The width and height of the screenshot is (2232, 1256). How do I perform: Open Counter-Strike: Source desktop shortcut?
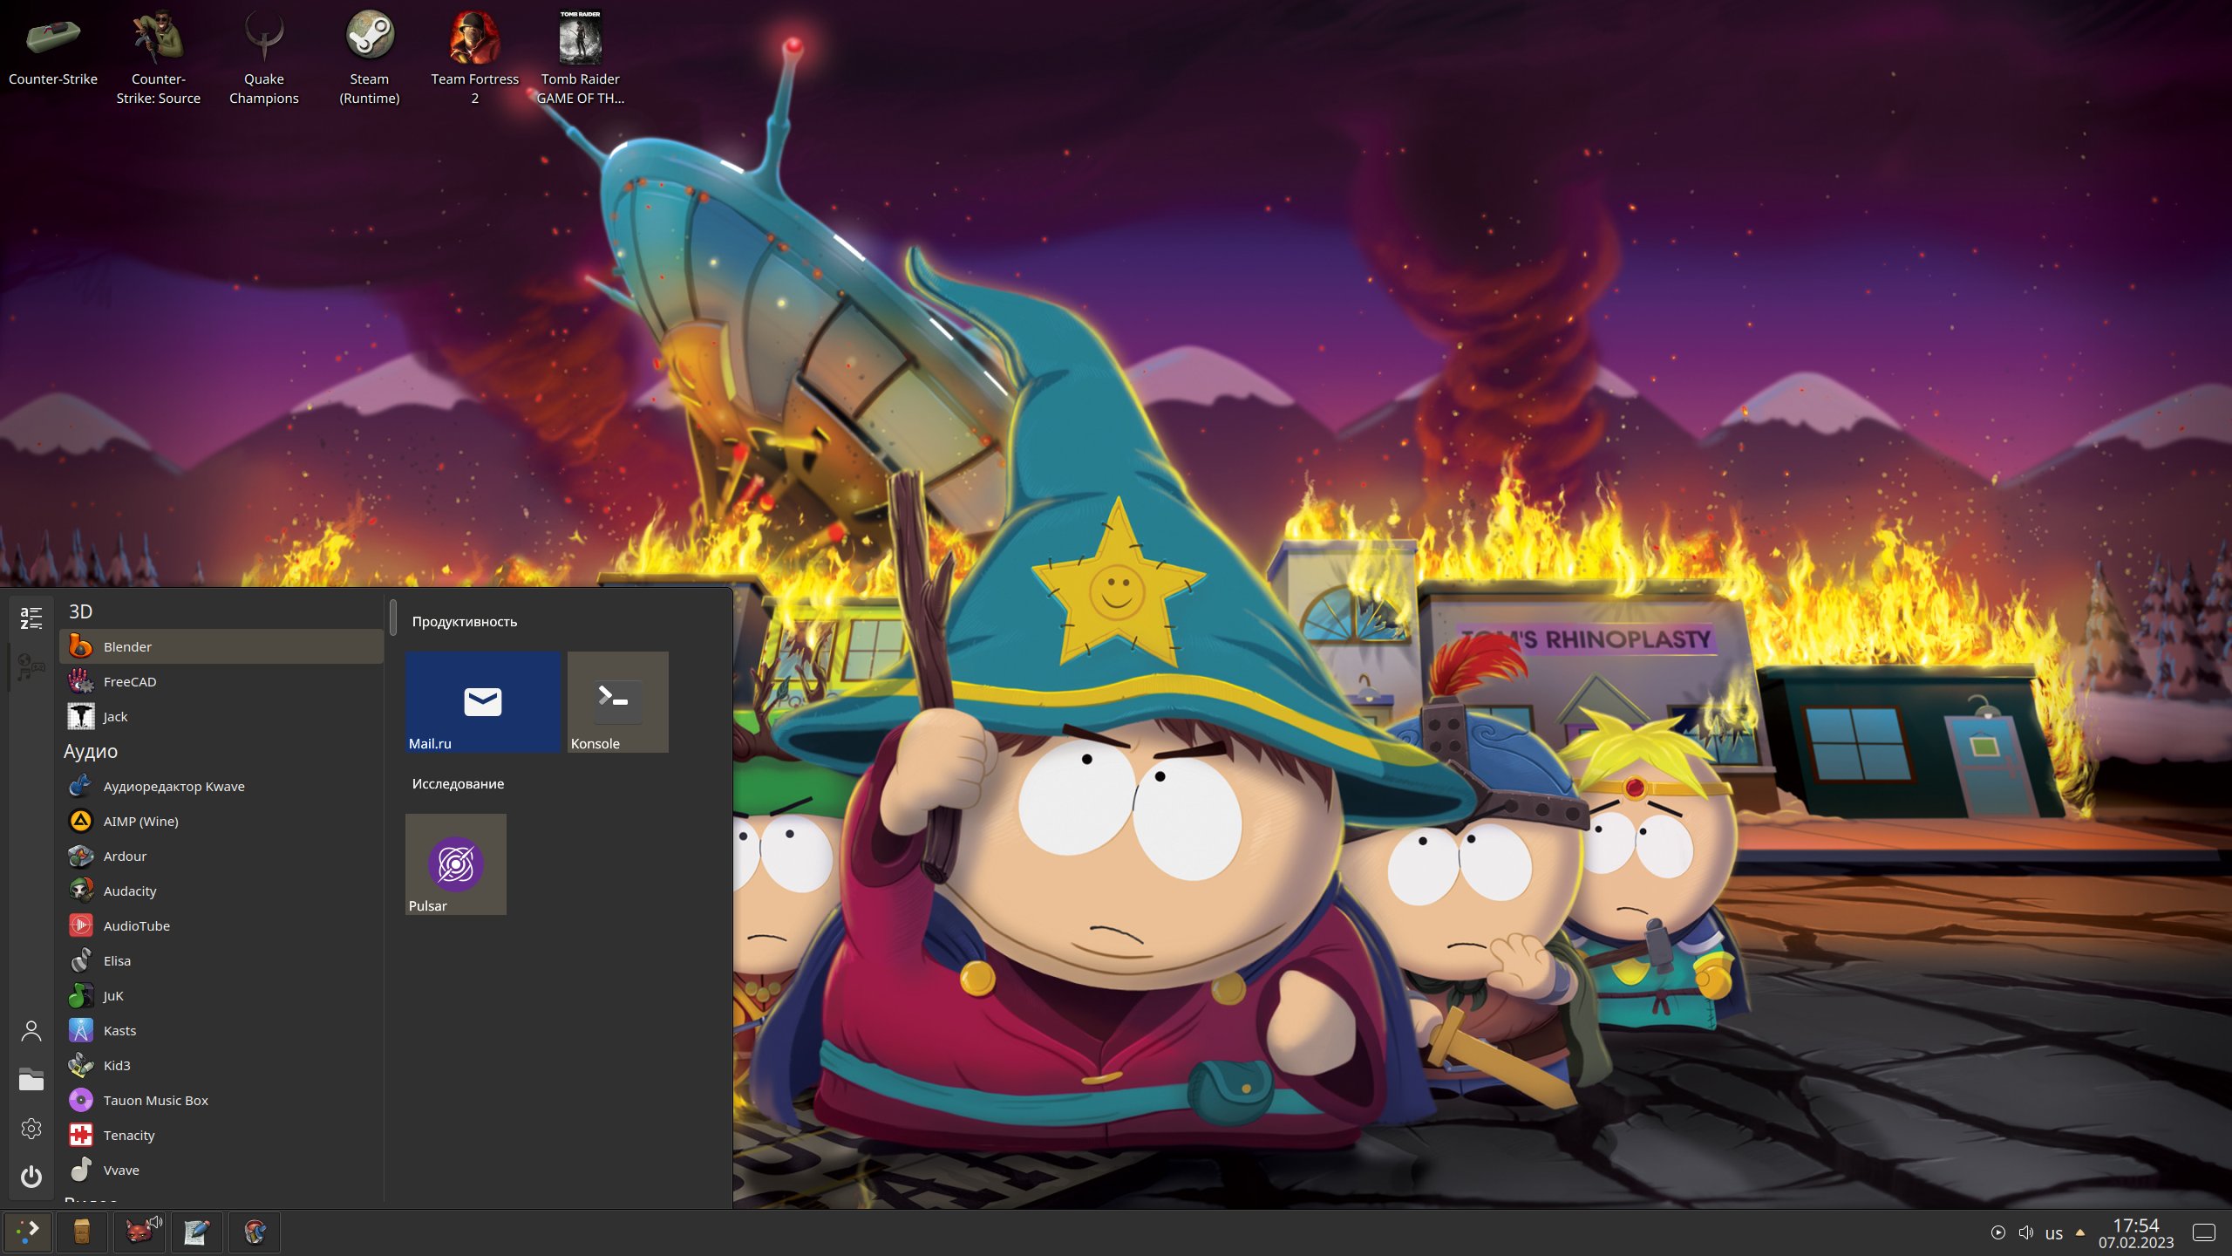[x=159, y=58]
